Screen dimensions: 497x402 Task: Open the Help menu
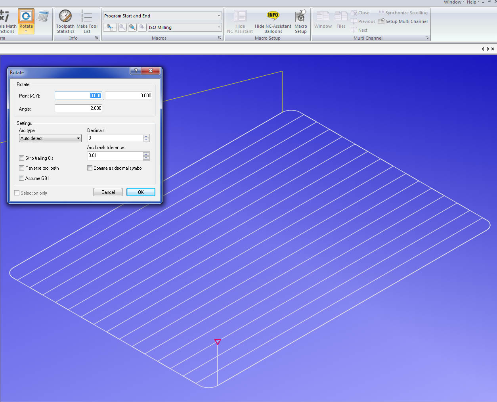[473, 2]
